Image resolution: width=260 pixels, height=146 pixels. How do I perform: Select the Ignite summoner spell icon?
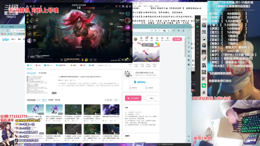tap(83, 60)
